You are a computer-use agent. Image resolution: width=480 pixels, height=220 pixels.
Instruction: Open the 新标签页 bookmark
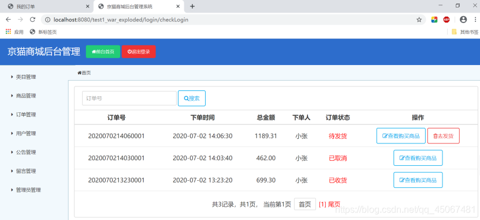click(43, 32)
